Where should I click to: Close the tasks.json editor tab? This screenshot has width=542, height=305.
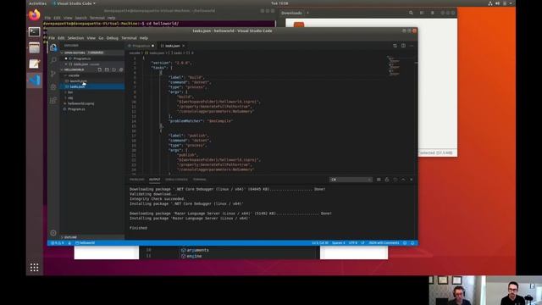(184, 46)
